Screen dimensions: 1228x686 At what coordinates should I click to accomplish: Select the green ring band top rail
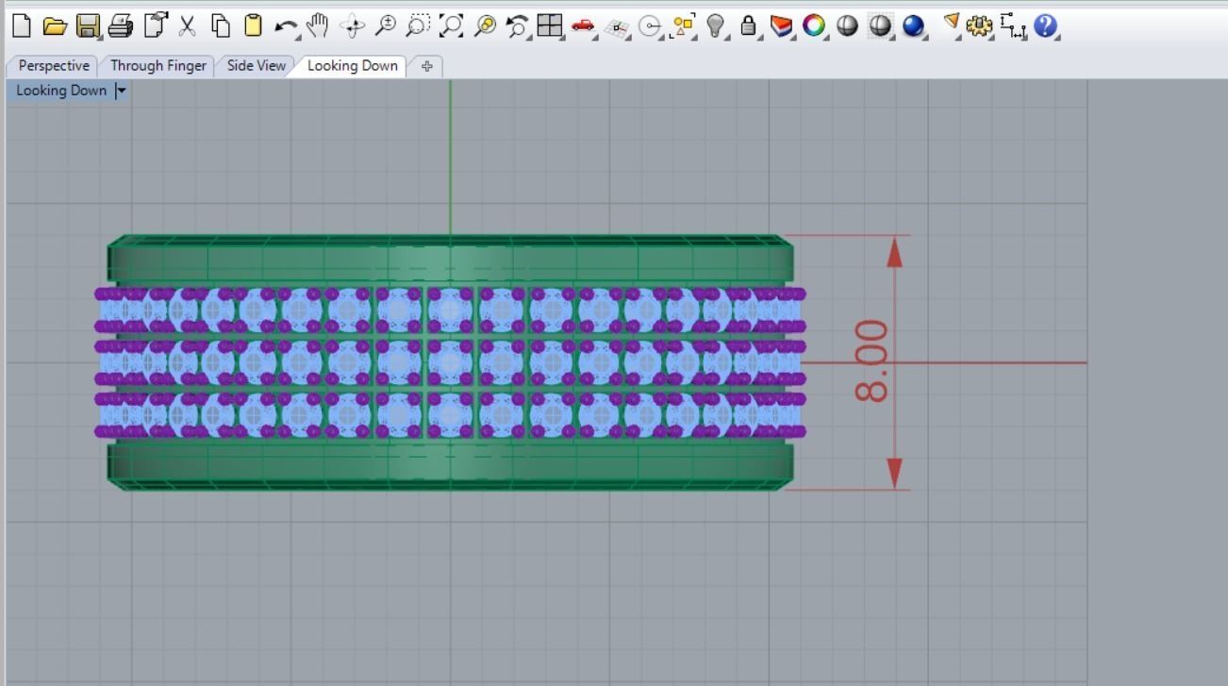pyautogui.click(x=450, y=257)
